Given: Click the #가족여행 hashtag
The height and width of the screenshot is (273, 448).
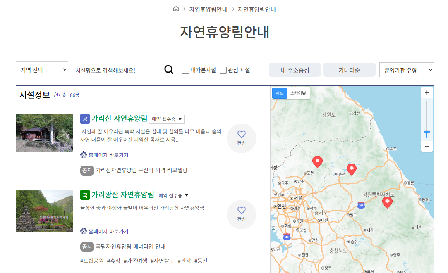Looking at the screenshot, I should tap(136, 261).
